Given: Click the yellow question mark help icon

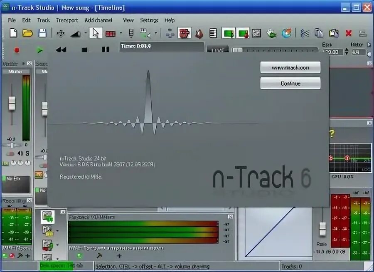Looking at the screenshot, I should [x=332, y=134].
